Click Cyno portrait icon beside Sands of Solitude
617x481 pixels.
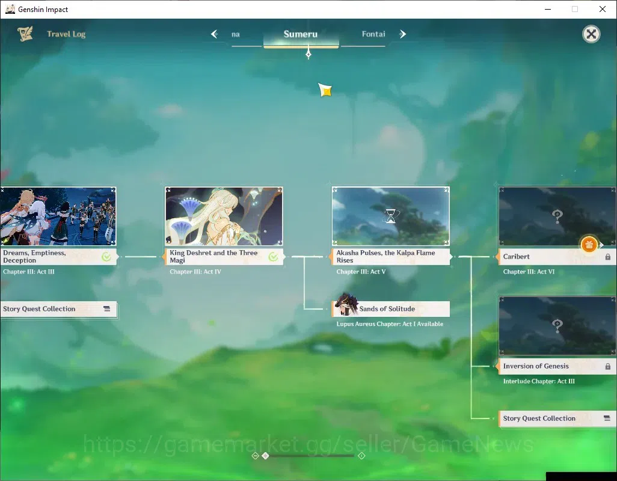[x=346, y=304]
